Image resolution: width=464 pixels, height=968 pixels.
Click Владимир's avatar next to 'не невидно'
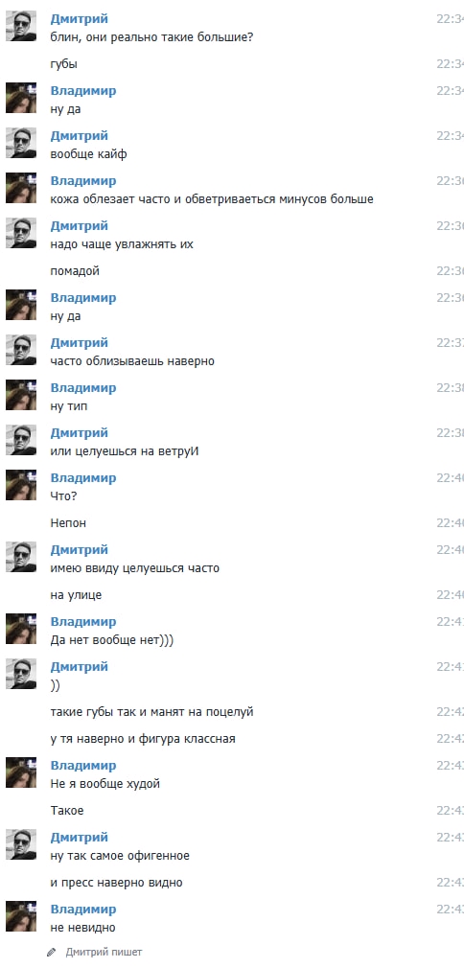point(21,916)
